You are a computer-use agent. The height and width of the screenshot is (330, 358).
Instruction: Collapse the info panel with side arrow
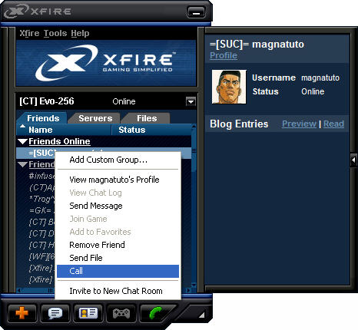353,160
